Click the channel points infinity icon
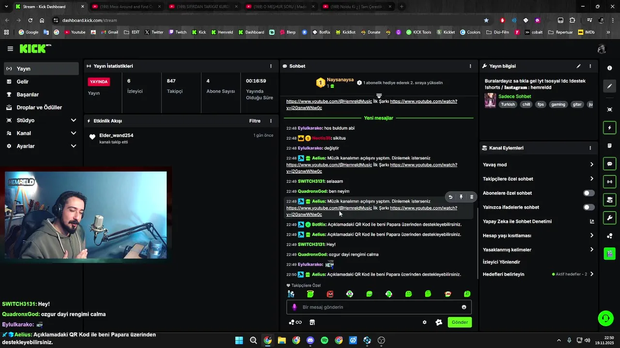 coord(295,322)
